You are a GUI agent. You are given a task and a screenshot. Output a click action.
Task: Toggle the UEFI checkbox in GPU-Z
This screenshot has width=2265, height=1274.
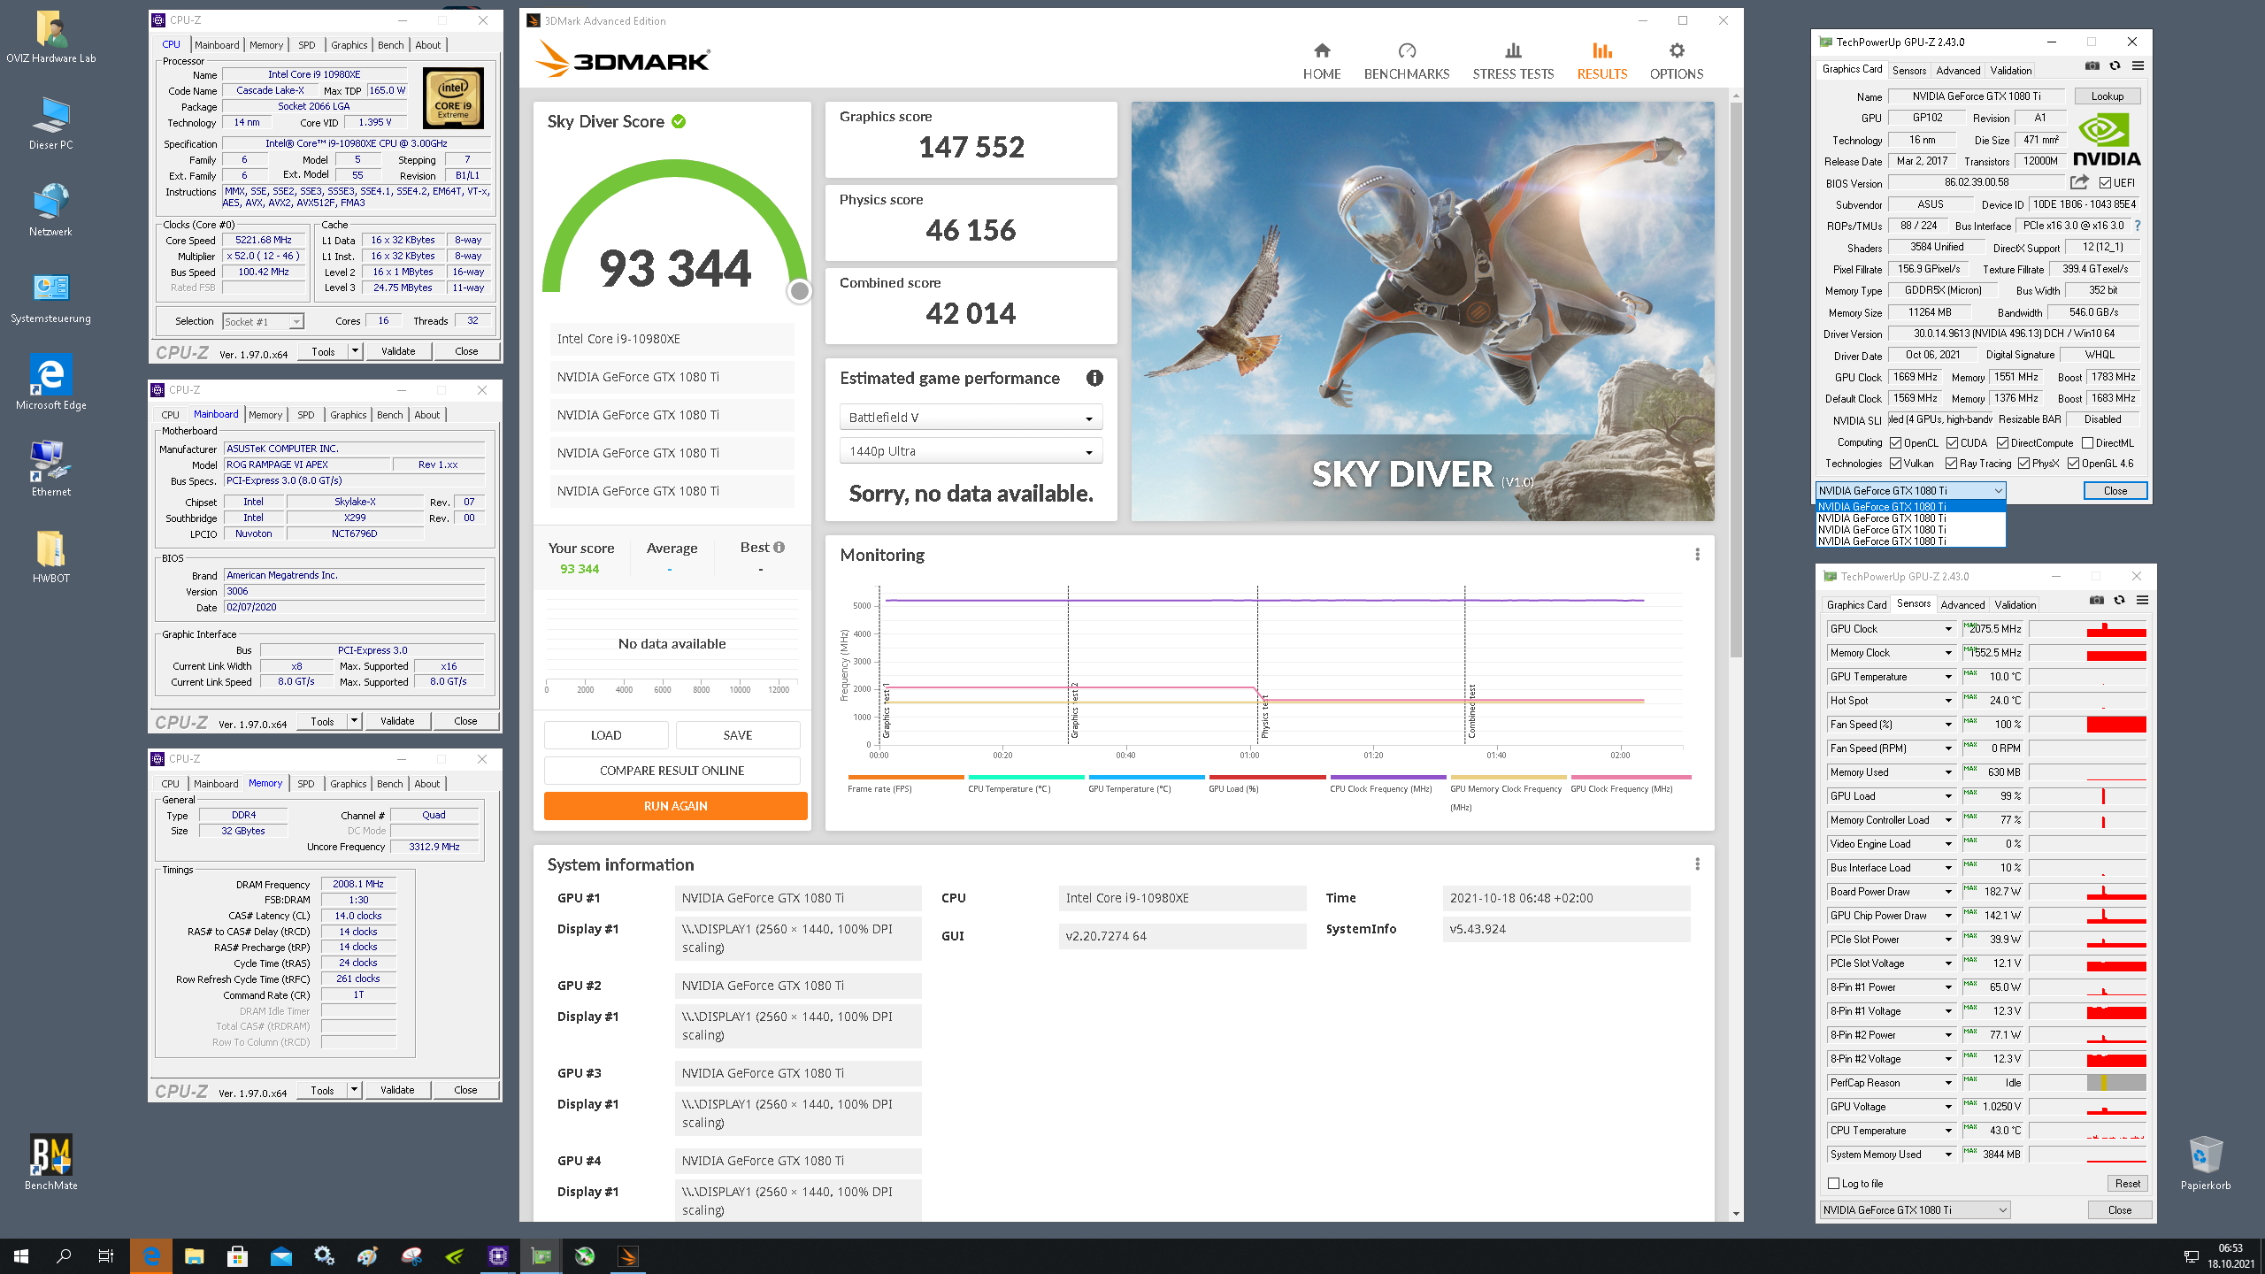click(2106, 183)
